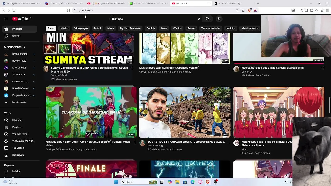This screenshot has width=331, height=186.
Task: Clear the search box with the X
Action: (x=199, y=19)
